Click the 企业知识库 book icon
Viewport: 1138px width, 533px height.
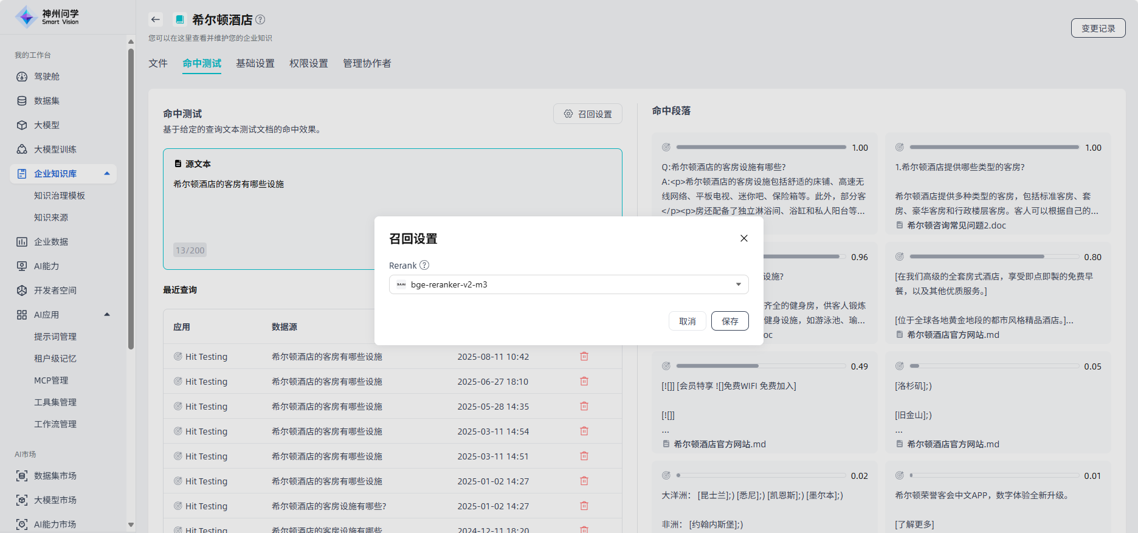point(22,174)
